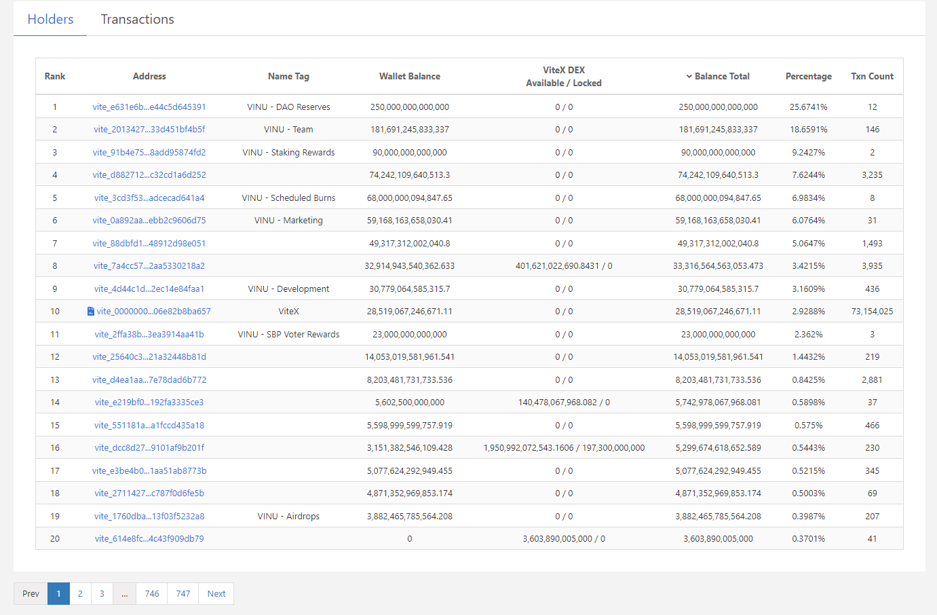The height and width of the screenshot is (615, 937).
Task: Jump to page 746
Action: 152,594
